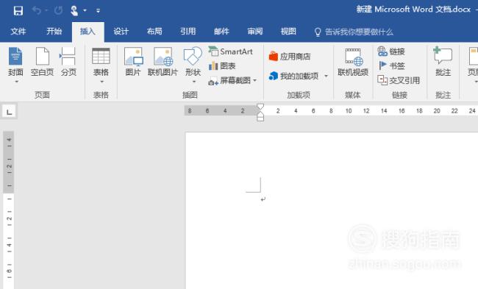
Task: Click the left indent marker on horizontal ruler
Action: pyautogui.click(x=260, y=118)
